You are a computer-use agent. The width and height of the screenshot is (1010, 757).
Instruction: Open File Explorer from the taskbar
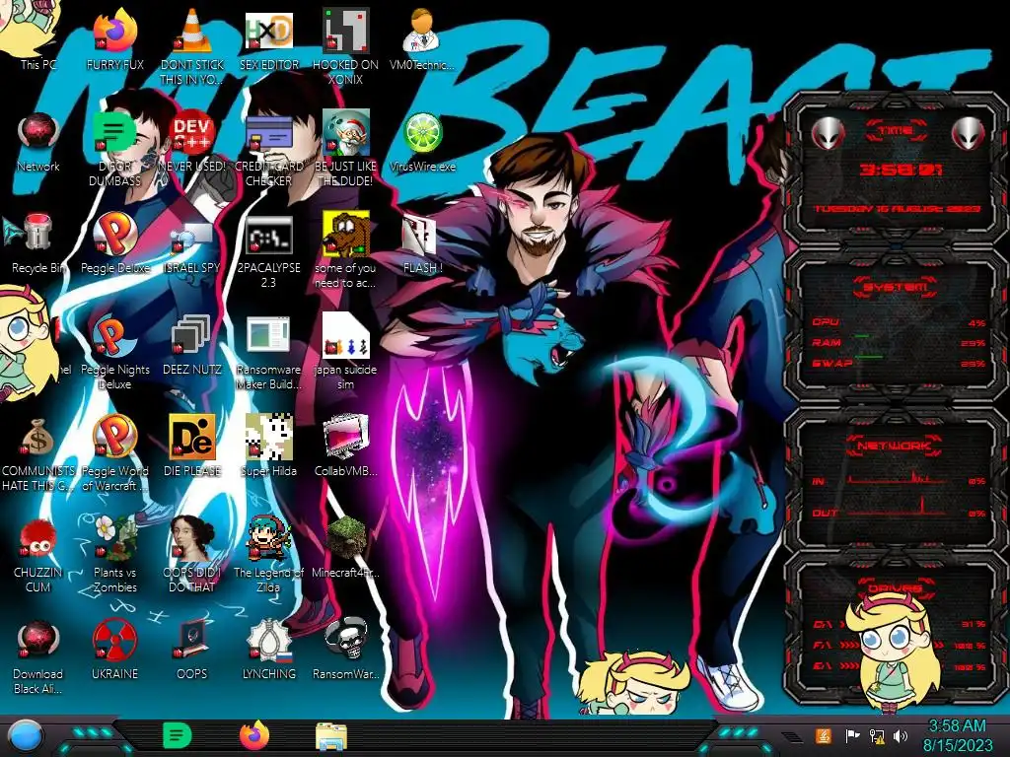click(x=331, y=736)
